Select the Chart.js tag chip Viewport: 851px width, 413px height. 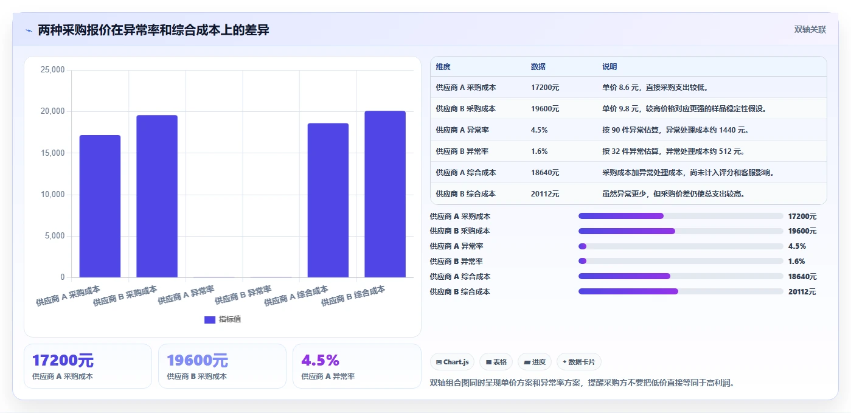[453, 362]
